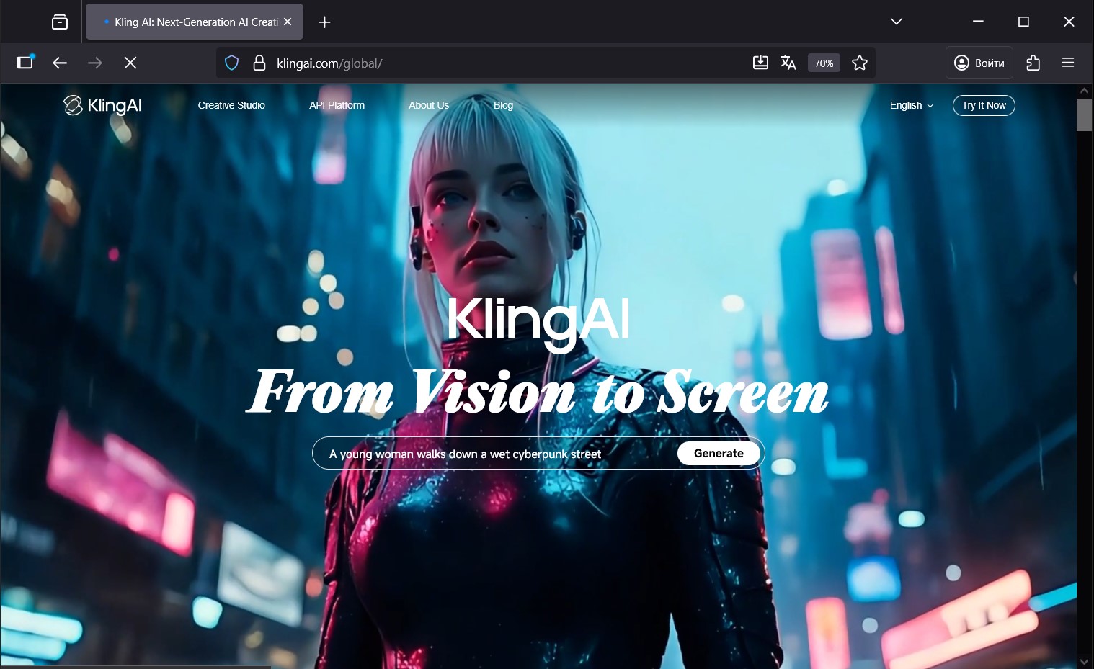Go back to the previous page
Viewport: 1094px width, 669px height.
[x=60, y=63]
